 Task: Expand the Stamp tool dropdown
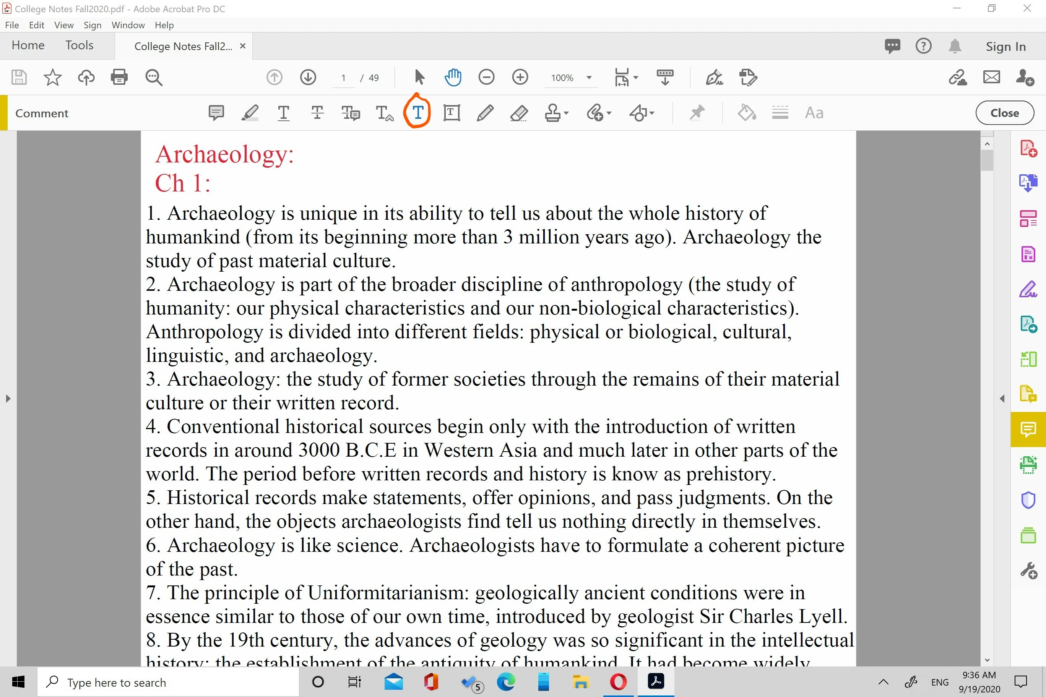(x=566, y=113)
